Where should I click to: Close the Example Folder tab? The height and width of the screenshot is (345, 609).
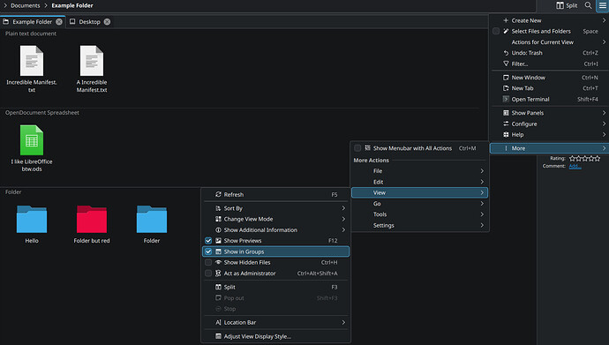[x=59, y=22]
